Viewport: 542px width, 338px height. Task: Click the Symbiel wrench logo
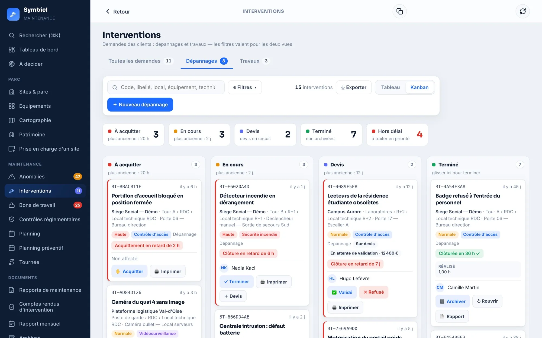[13, 14]
